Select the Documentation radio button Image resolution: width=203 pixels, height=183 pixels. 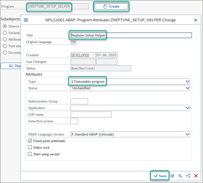(5, 53)
